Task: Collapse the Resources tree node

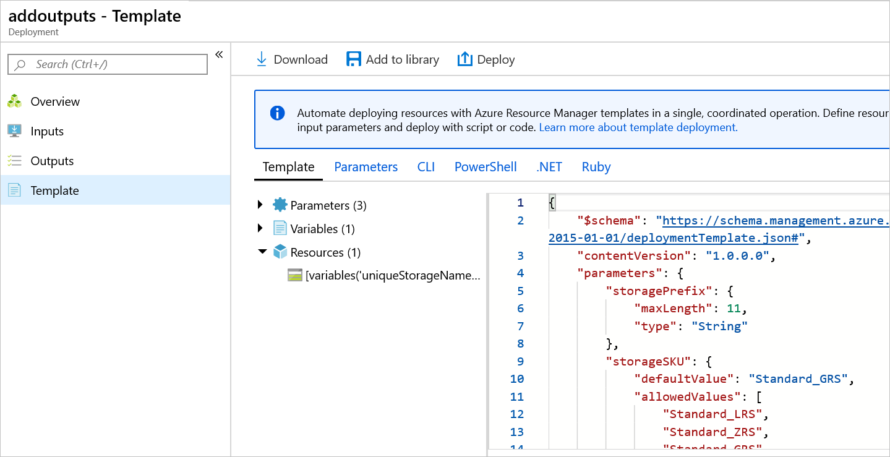Action: pos(259,252)
